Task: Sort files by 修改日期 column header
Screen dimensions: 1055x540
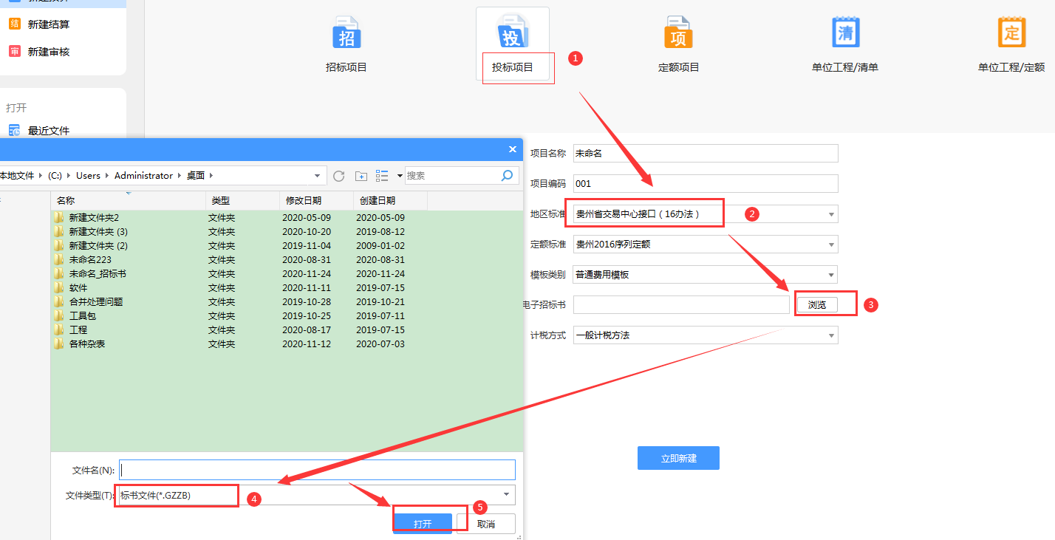Action: pos(316,201)
